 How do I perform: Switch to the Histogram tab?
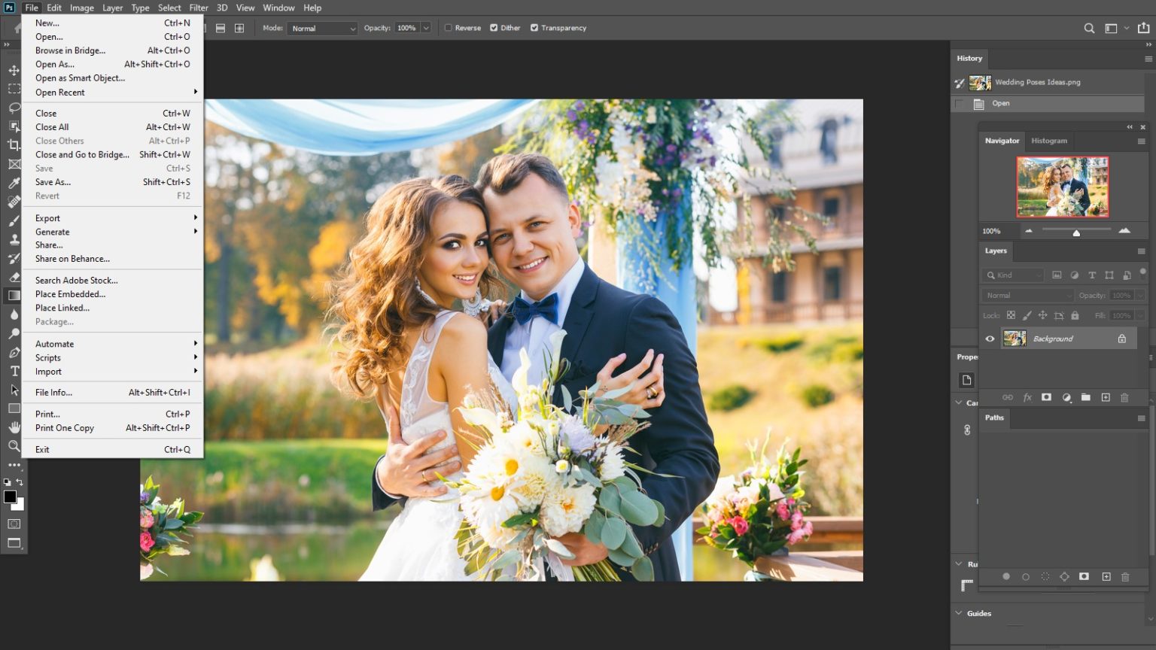(x=1049, y=141)
